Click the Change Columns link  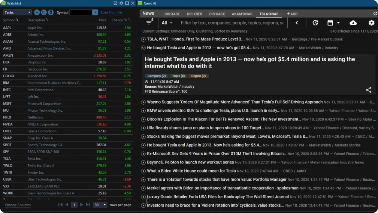(18, 205)
